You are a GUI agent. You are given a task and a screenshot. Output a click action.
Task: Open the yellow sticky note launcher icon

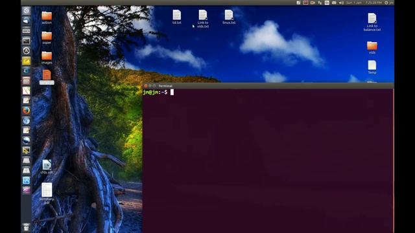pos(26,61)
